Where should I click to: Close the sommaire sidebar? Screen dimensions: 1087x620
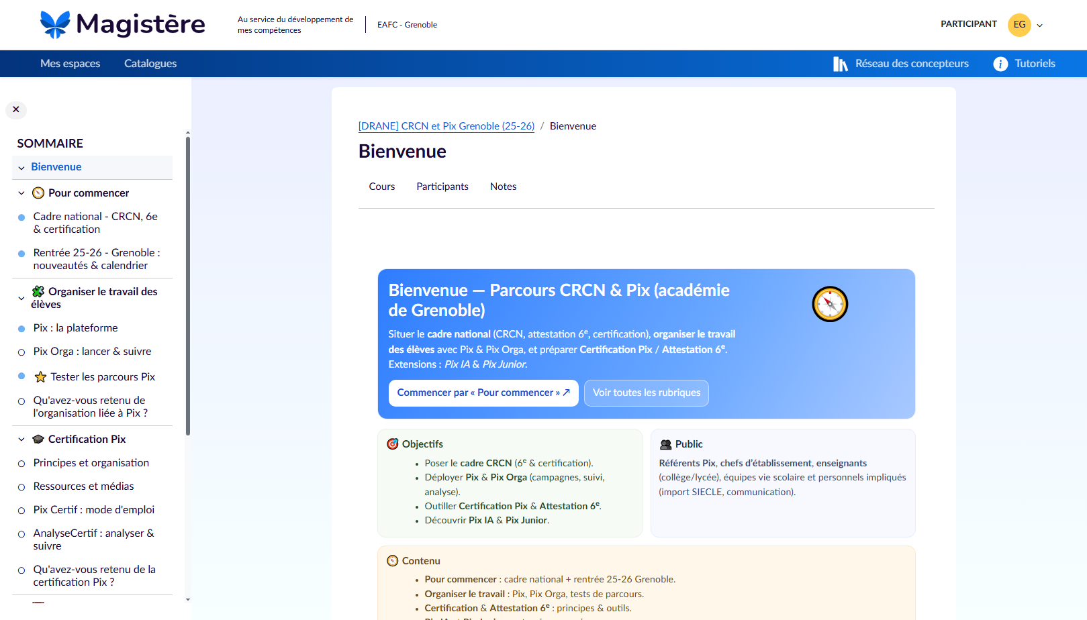pos(16,109)
